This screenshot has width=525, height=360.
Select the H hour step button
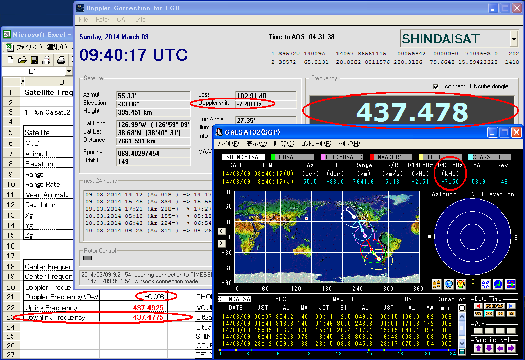500,313
